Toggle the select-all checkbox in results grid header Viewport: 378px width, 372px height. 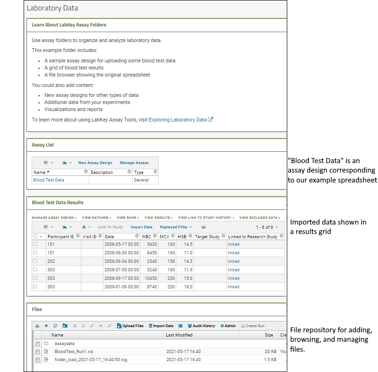tap(35, 236)
